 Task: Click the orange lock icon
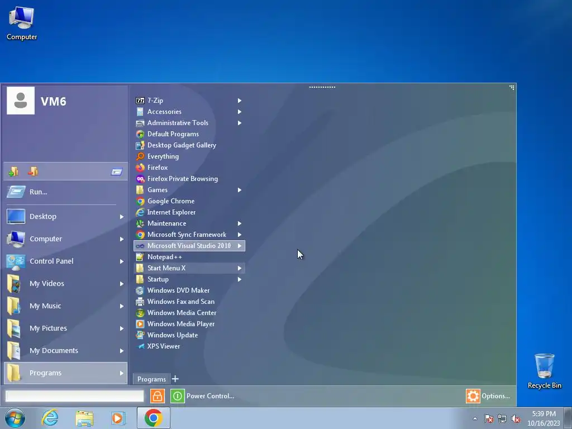[157, 396]
